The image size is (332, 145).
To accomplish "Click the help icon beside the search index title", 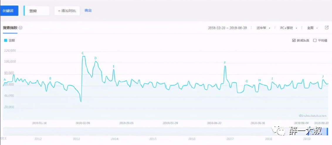I will tap(21, 28).
